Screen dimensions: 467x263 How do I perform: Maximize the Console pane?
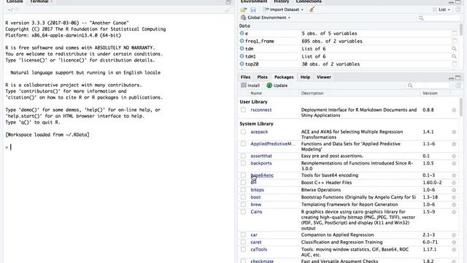coord(228,2)
